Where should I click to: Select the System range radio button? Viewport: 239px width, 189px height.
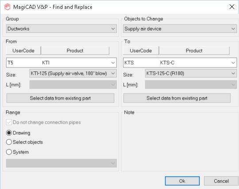click(9, 152)
